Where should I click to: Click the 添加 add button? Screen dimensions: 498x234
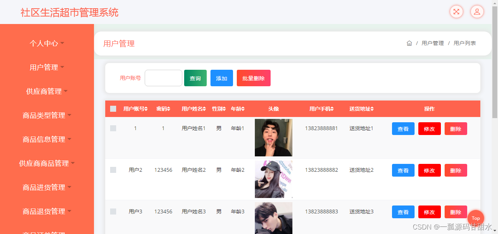pos(222,78)
